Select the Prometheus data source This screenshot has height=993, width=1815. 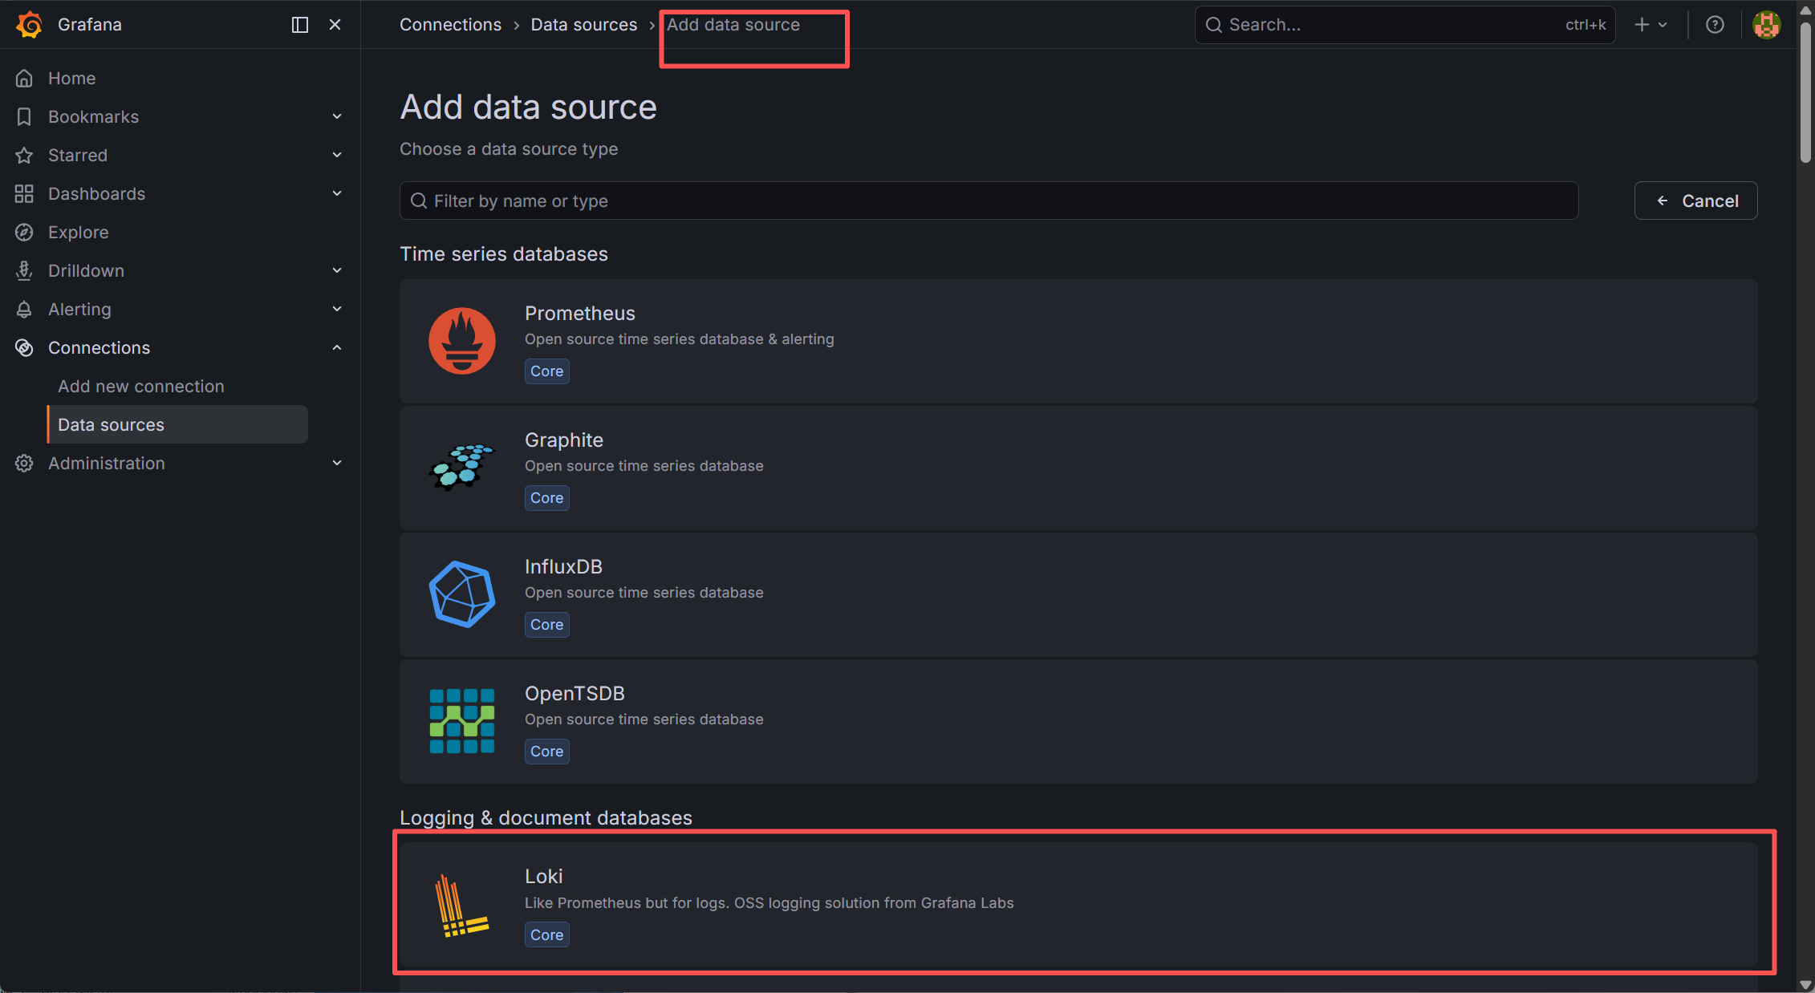coord(1078,341)
